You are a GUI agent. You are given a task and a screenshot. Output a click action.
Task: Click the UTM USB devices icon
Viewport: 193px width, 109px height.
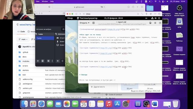tap(146, 14)
